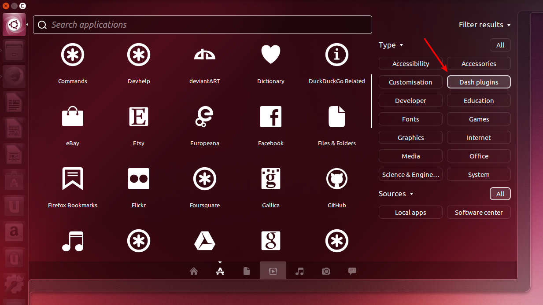The image size is (543, 305).
Task: Enable the Games filter
Action: [x=479, y=119]
